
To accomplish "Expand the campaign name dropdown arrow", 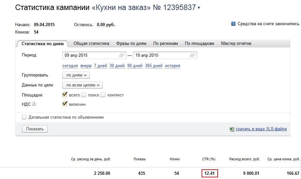I will click(x=199, y=8).
